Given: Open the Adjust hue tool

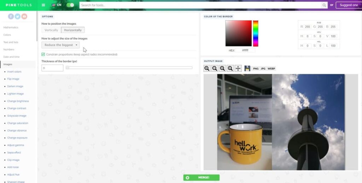Looking at the screenshot, I should (13, 175).
